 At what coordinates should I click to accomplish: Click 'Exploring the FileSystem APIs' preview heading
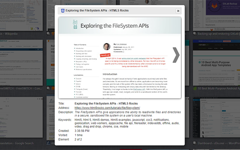(115, 26)
